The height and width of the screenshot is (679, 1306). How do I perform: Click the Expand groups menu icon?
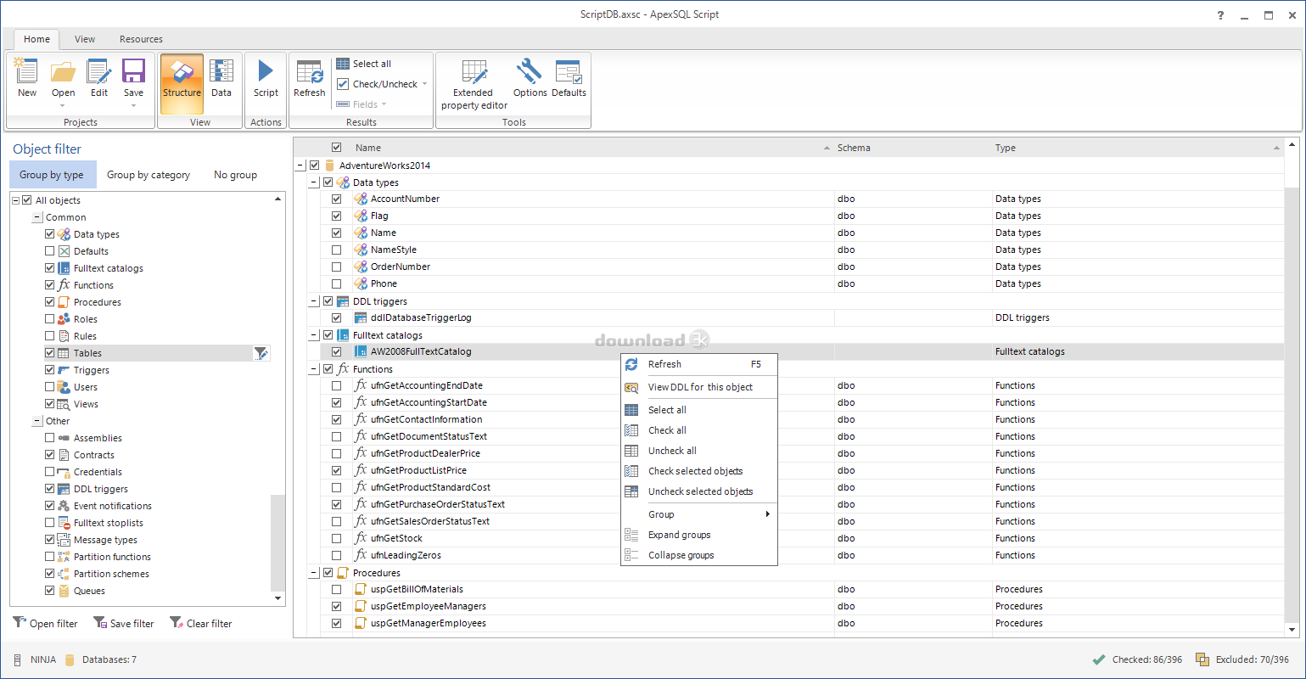(631, 535)
